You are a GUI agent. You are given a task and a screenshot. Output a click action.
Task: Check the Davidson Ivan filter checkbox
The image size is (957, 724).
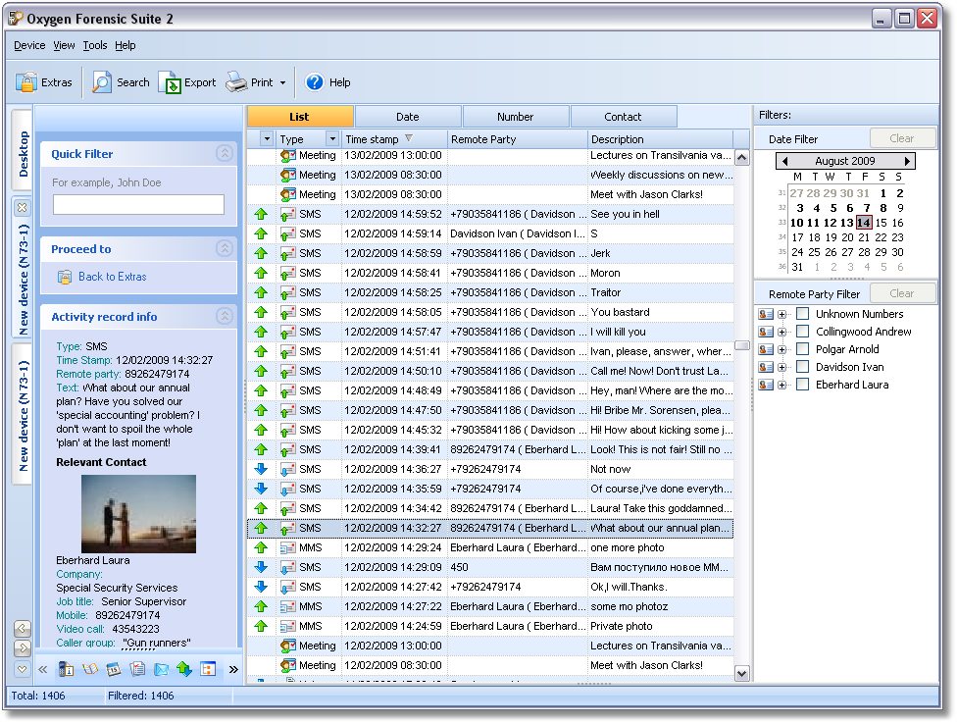(x=802, y=367)
